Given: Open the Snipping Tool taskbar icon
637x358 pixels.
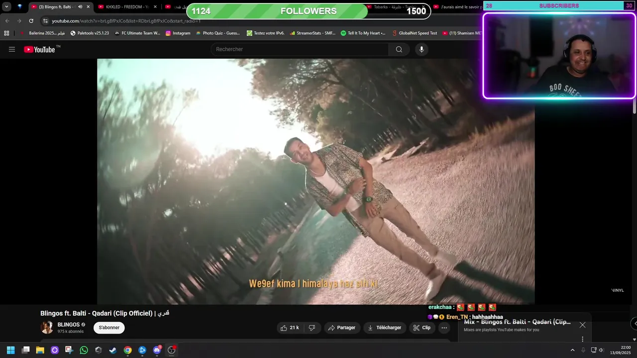Looking at the screenshot, I should pos(69,350).
